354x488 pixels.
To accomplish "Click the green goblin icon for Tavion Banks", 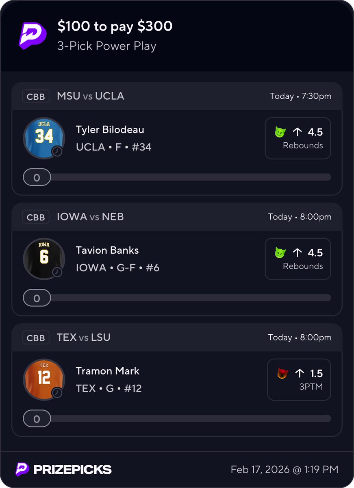I will [280, 253].
